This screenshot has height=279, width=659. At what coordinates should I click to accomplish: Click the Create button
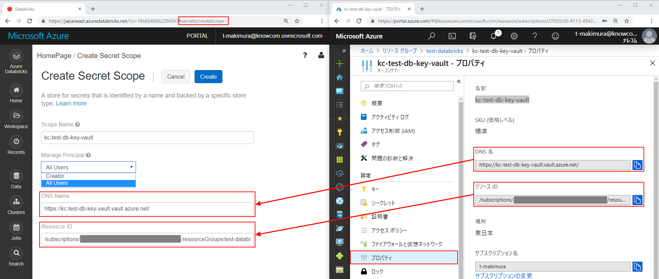coord(208,77)
